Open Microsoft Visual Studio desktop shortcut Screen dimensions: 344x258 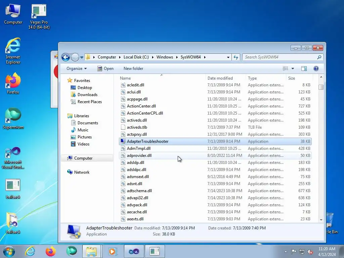click(x=13, y=158)
